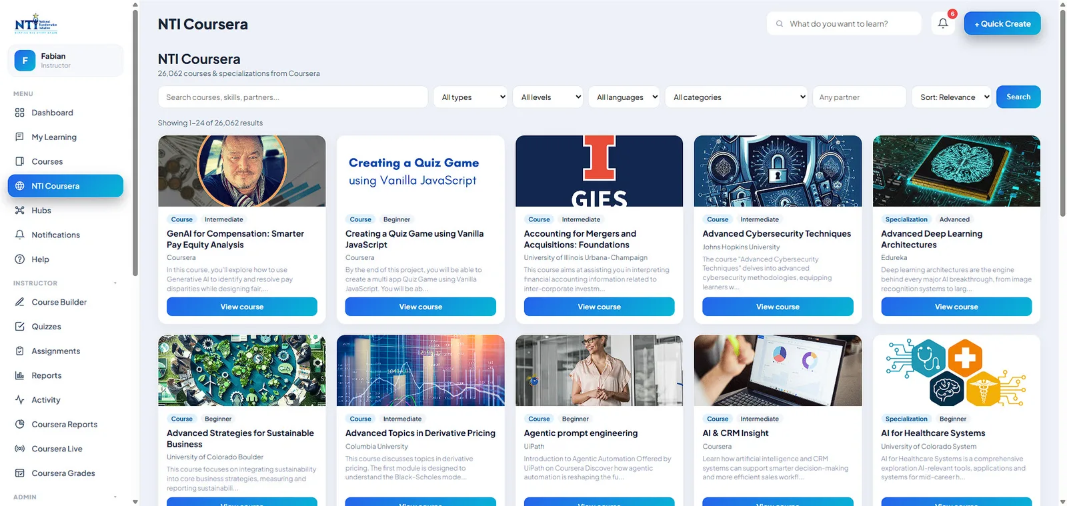Click the GenAI for Compensation thumbnail image
This screenshot has height=506, width=1067.
[242, 171]
